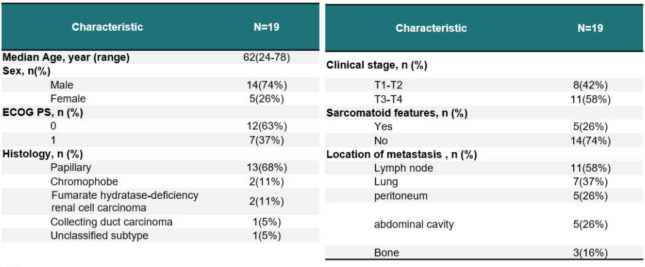Click the Unclassified subtype row label
Image resolution: width=645 pixels, height=267 pixels.
click(98, 235)
